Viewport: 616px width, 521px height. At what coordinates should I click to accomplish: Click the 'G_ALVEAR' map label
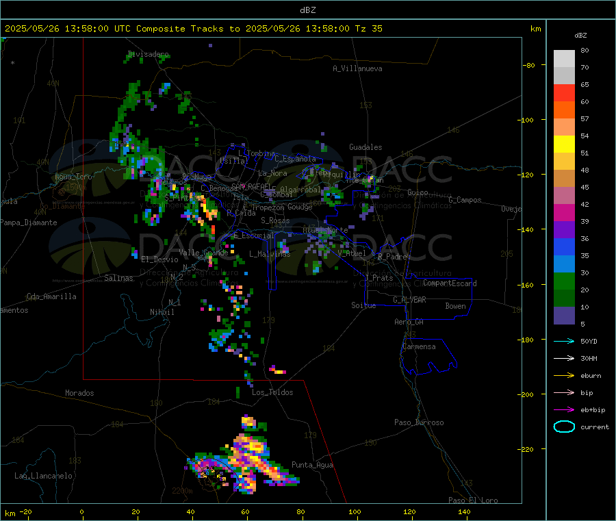click(409, 300)
